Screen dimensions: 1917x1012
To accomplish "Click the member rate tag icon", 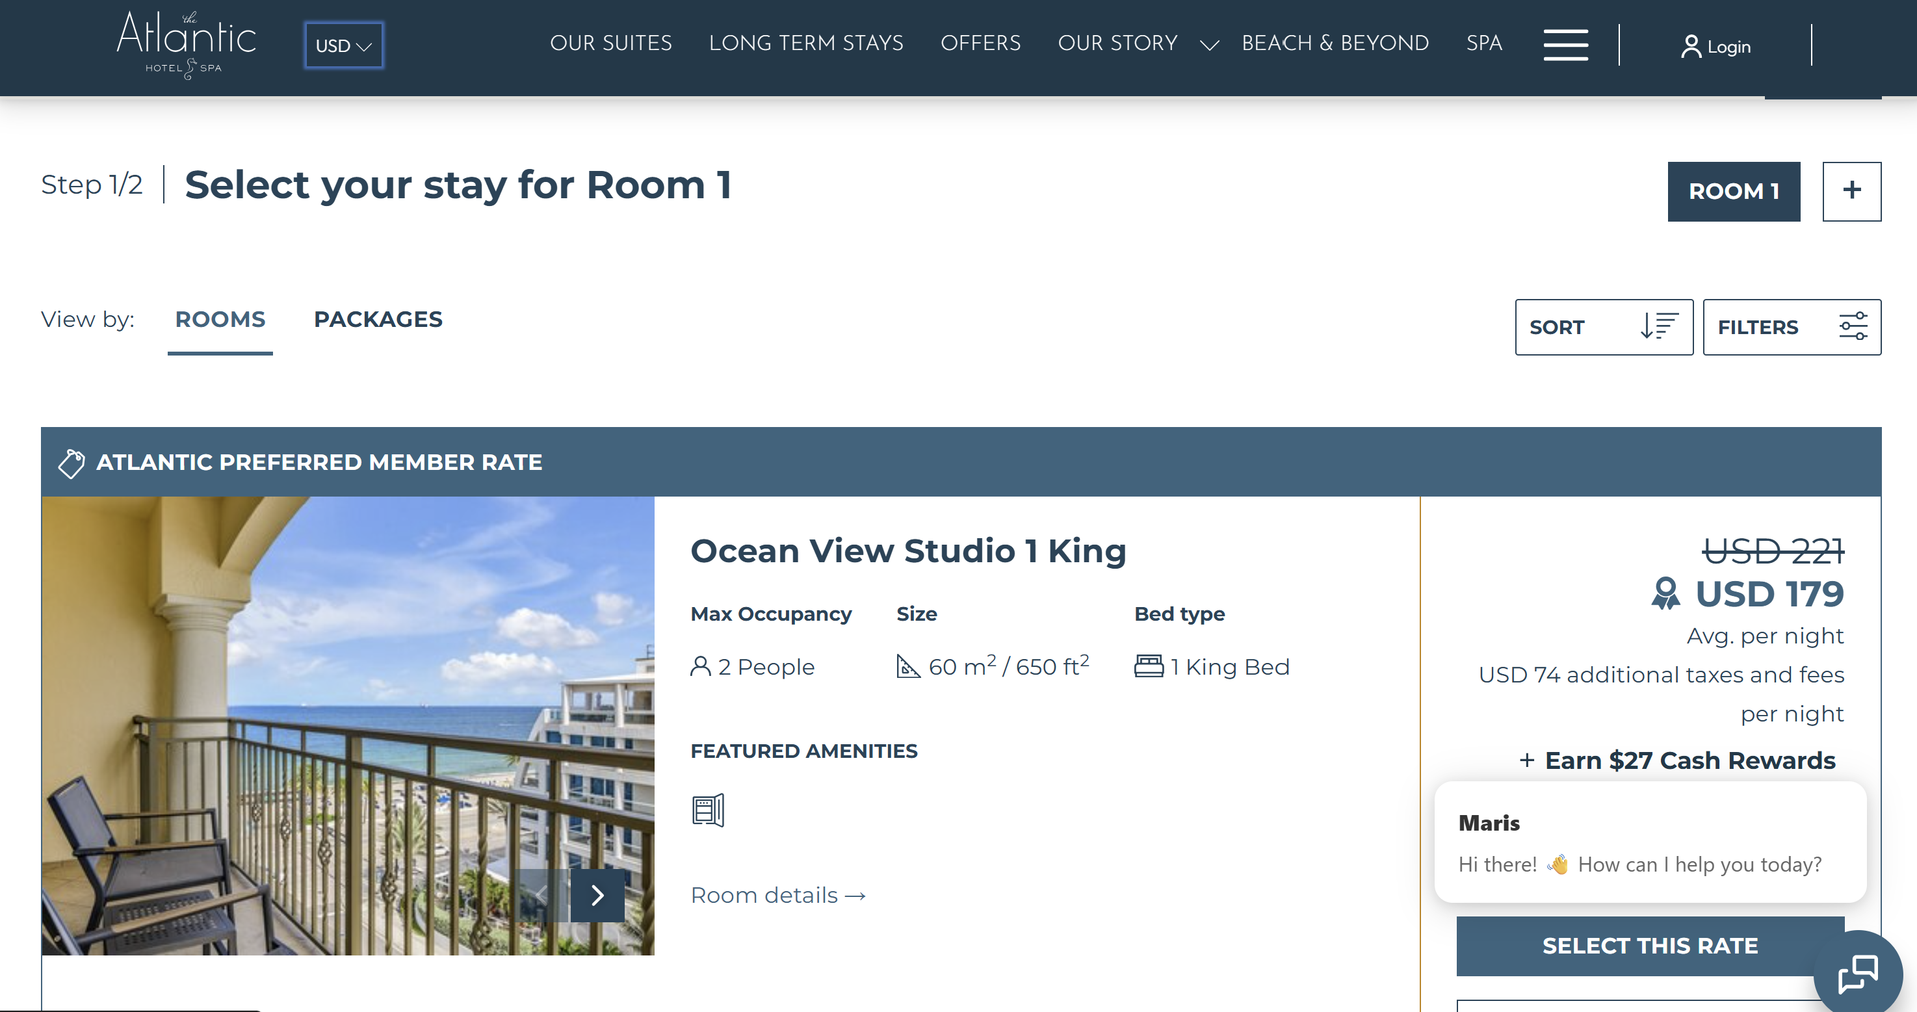I will coord(72,463).
